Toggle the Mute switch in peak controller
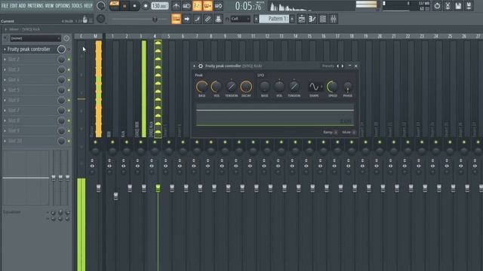 click(x=354, y=132)
